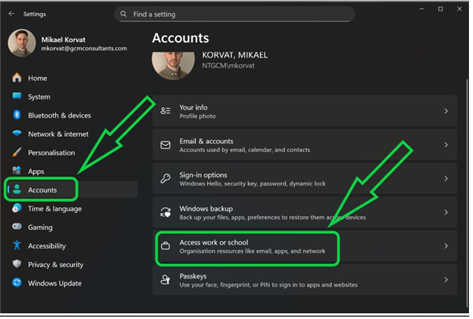Click the Time & language globe icon
The height and width of the screenshot is (319, 473).
point(17,208)
